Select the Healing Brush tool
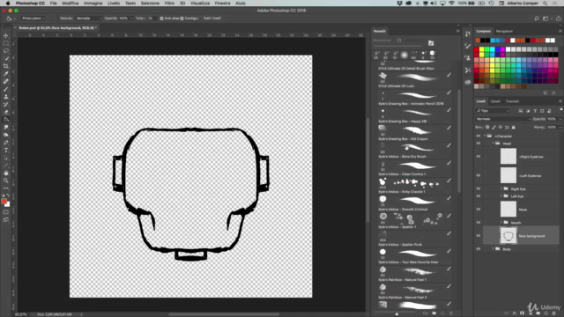 pos(6,81)
